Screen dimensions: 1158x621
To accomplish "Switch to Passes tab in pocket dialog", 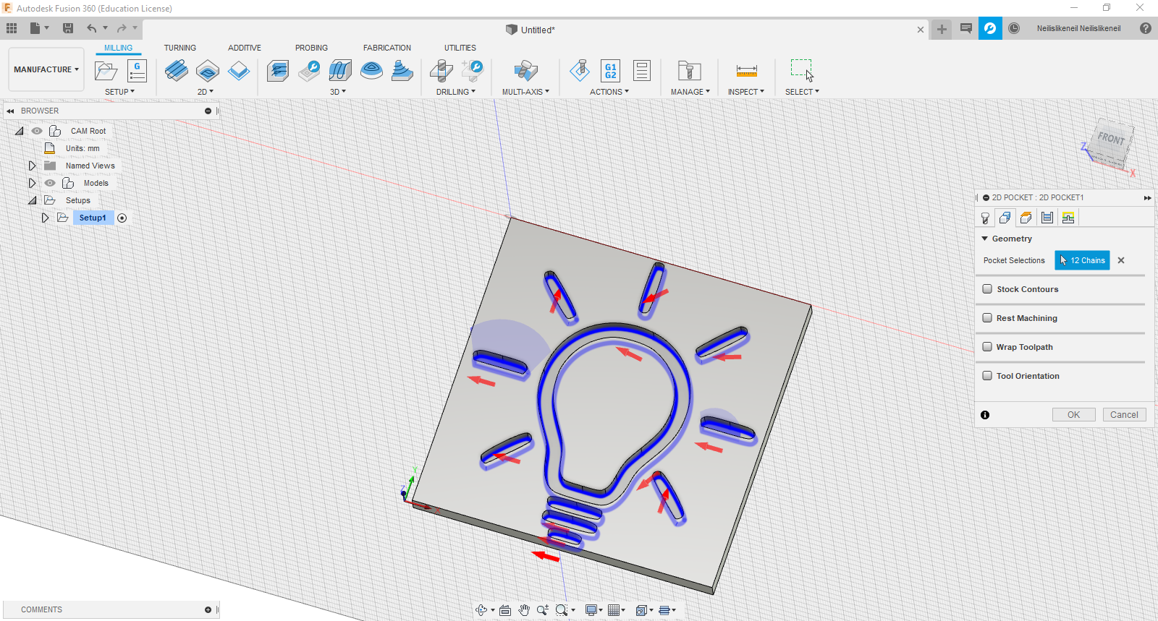I will point(1047,218).
